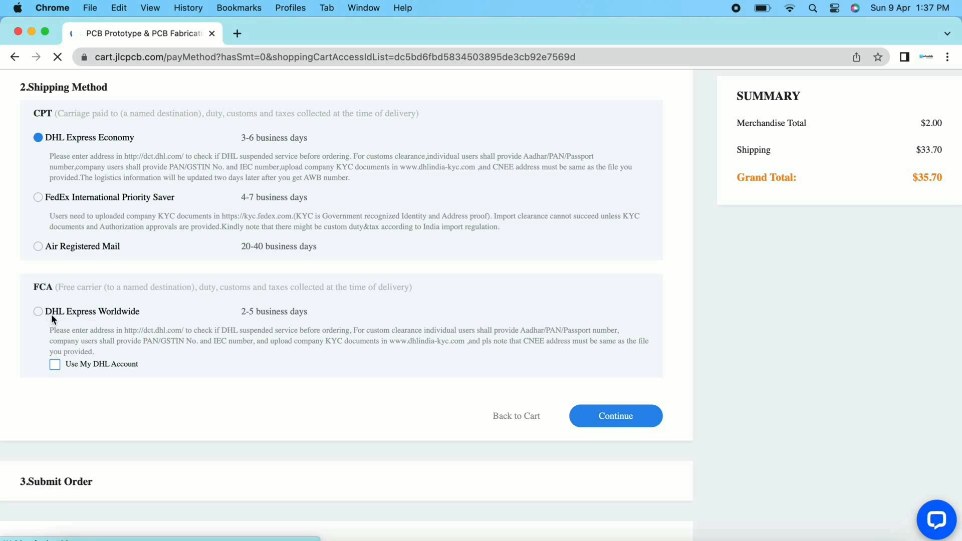Select DHL Express Economy shipping option

pyautogui.click(x=38, y=137)
